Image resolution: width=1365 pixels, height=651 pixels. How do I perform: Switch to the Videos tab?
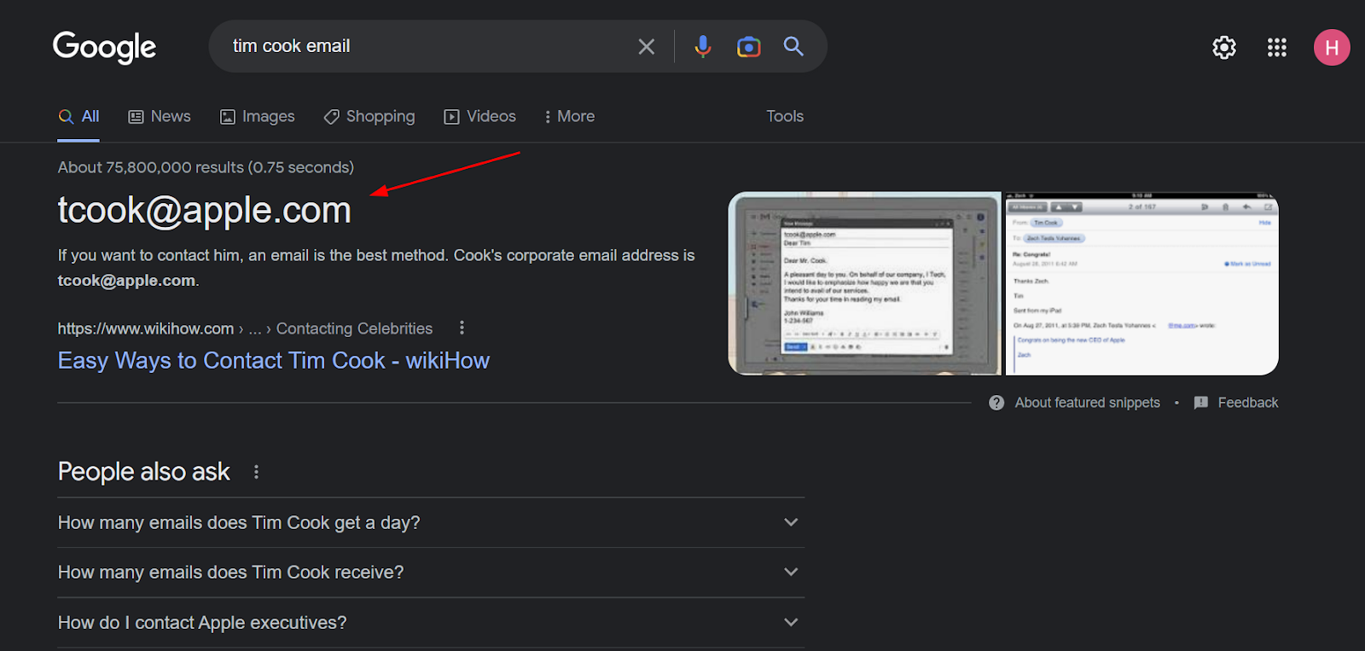click(480, 117)
